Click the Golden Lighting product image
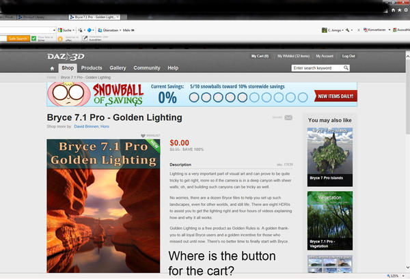This screenshot has width=410, height=279. (103, 206)
